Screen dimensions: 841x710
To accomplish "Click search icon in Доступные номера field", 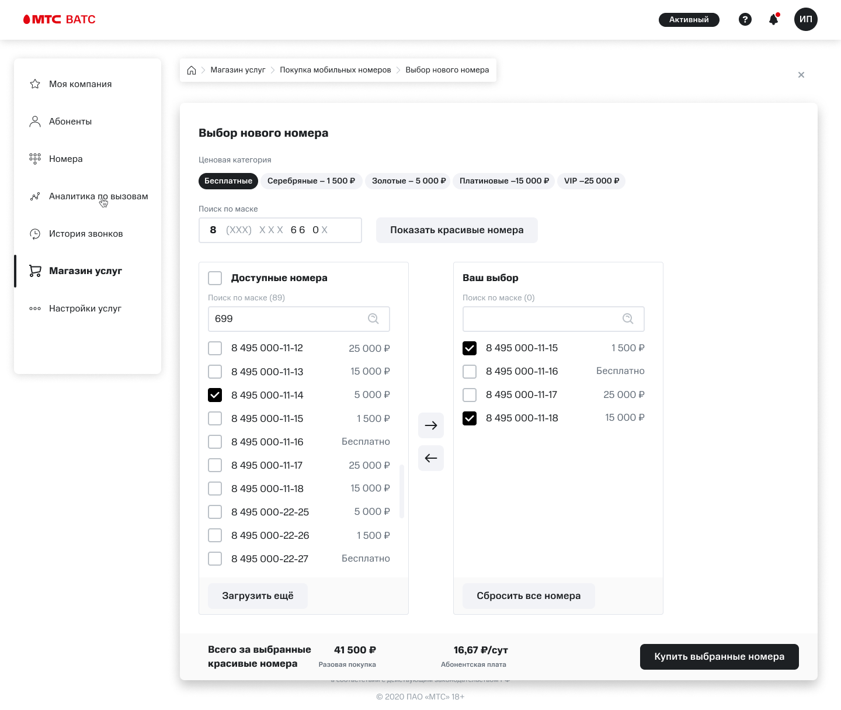I will [x=374, y=318].
